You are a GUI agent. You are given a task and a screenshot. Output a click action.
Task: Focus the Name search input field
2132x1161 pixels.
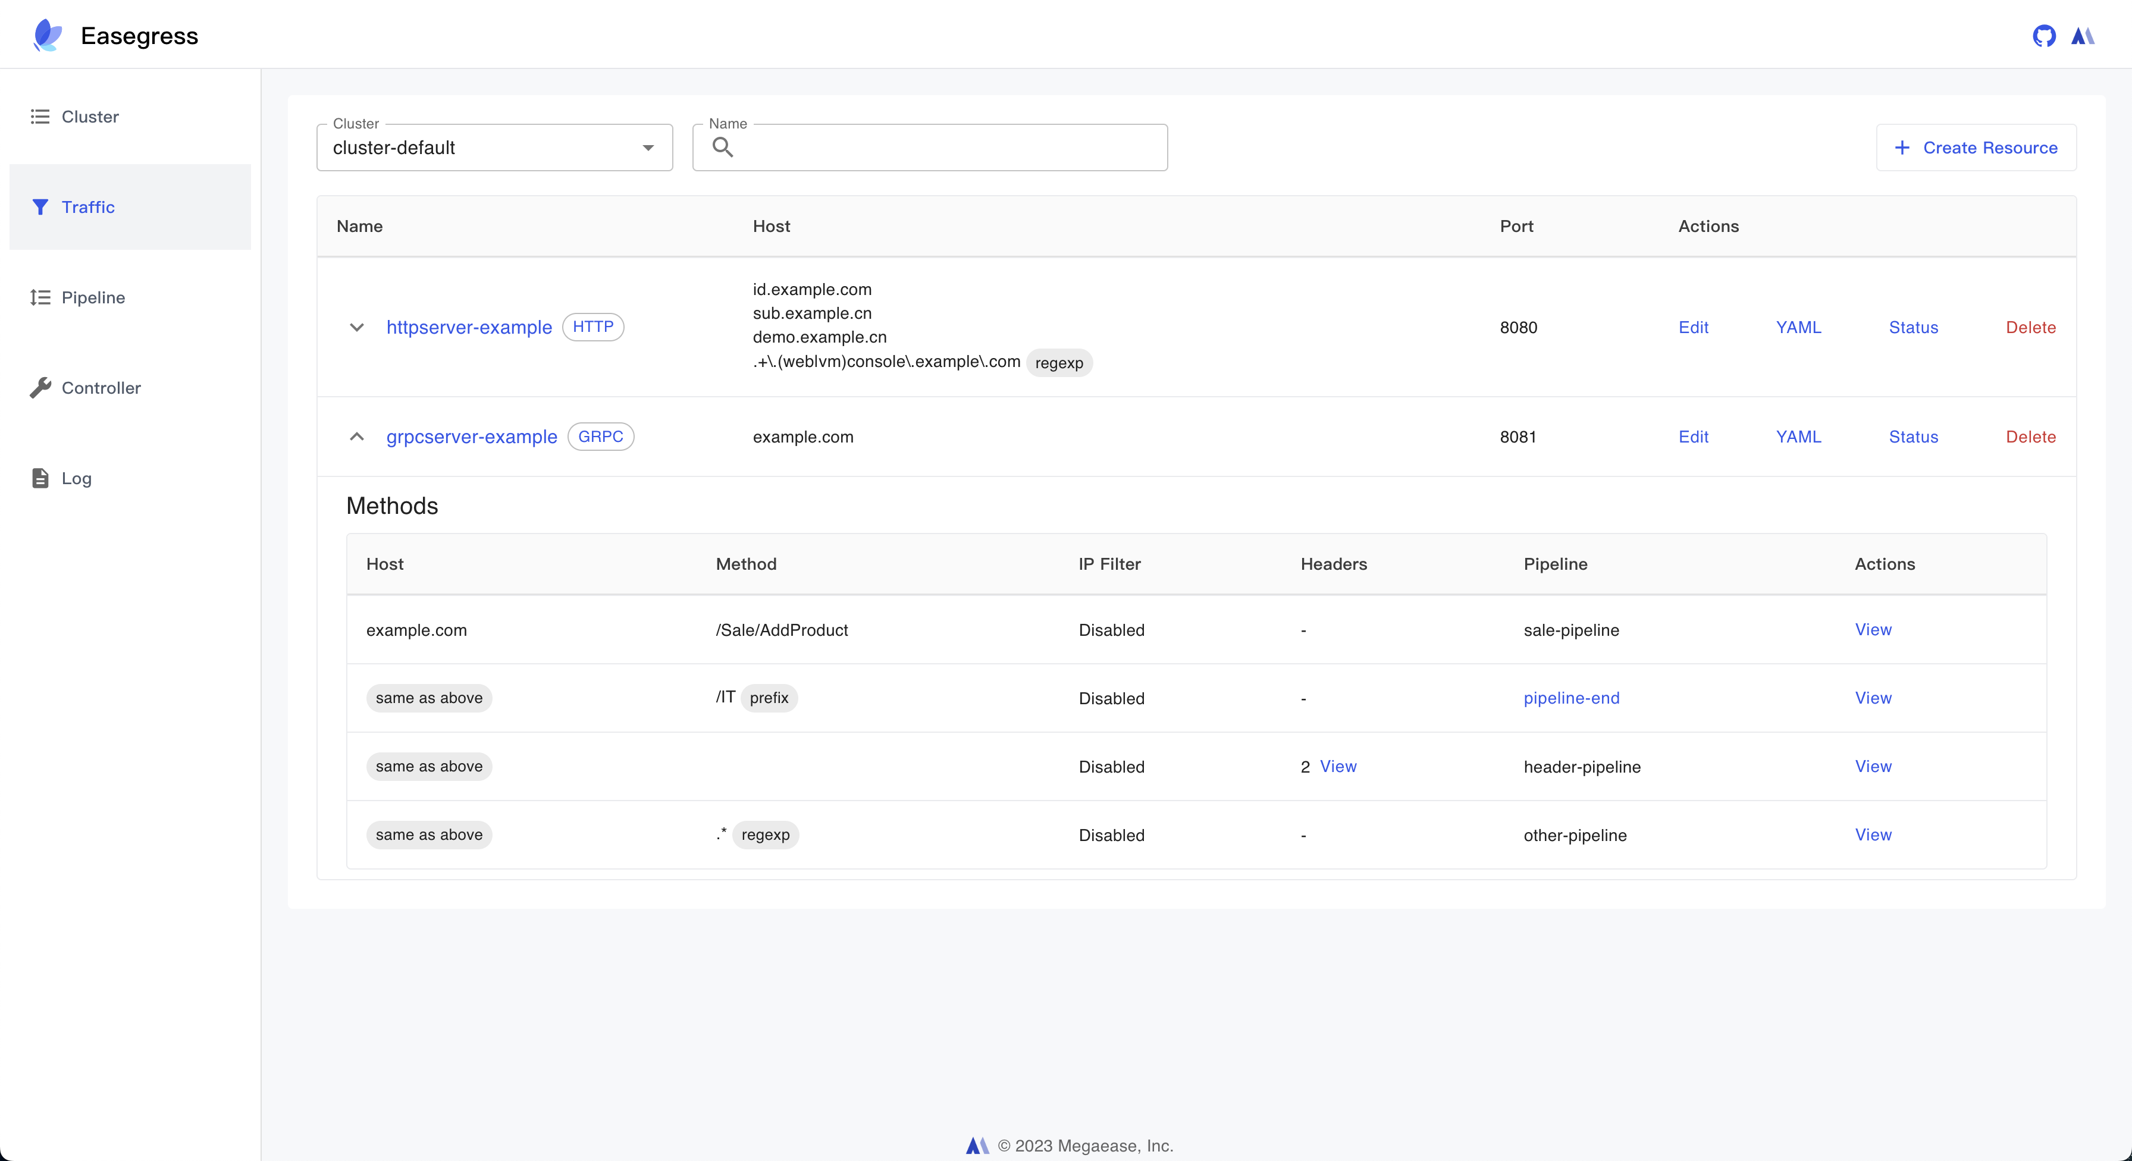[x=943, y=148]
